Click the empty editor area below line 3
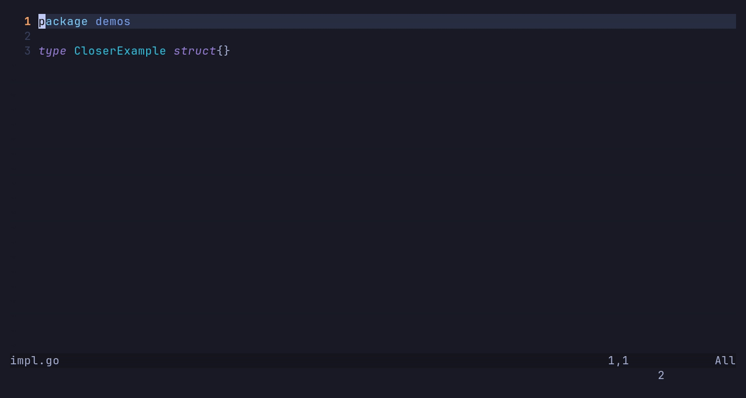The width and height of the screenshot is (746, 398). coord(373,199)
